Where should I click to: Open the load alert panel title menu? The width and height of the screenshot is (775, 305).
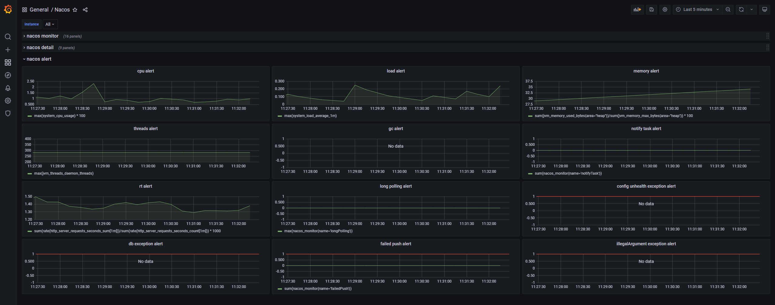click(396, 71)
